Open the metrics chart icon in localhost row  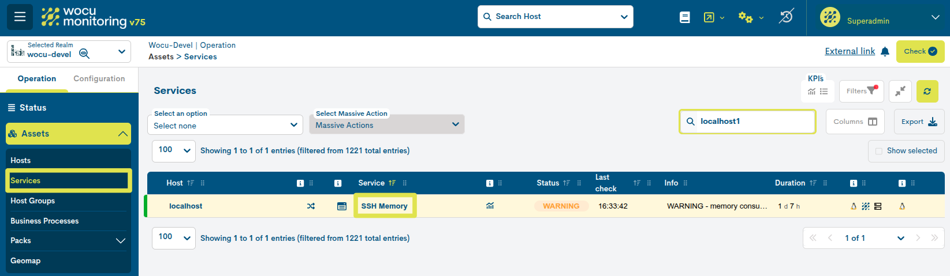[x=490, y=206]
